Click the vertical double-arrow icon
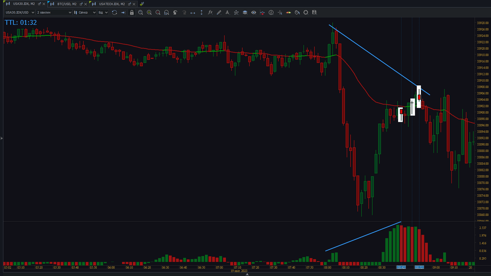This screenshot has height=276, width=491. [x=201, y=13]
